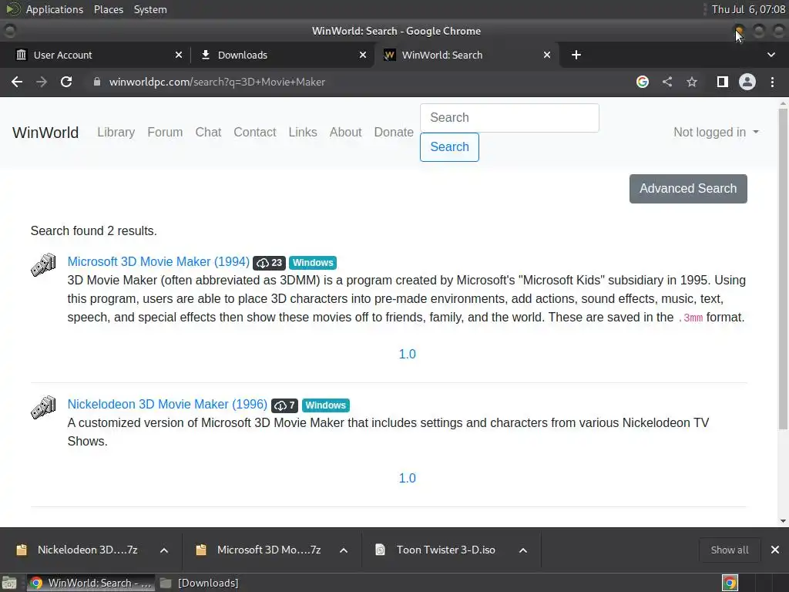Click the Chrome icon in the system tray
Image resolution: width=789 pixels, height=592 pixels.
point(730,583)
